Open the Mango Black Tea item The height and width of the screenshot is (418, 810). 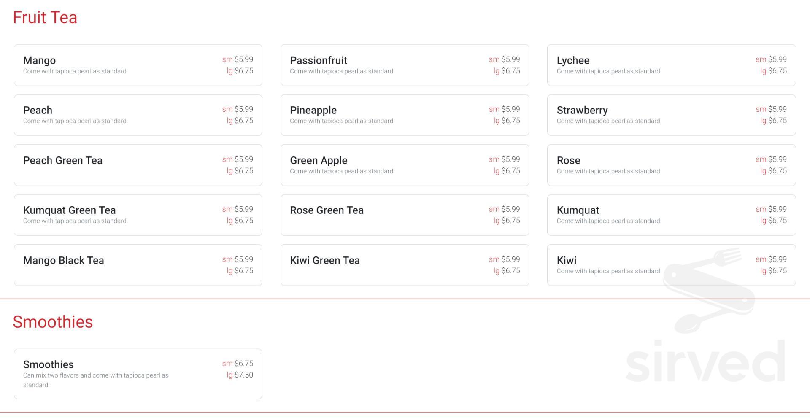click(x=138, y=265)
